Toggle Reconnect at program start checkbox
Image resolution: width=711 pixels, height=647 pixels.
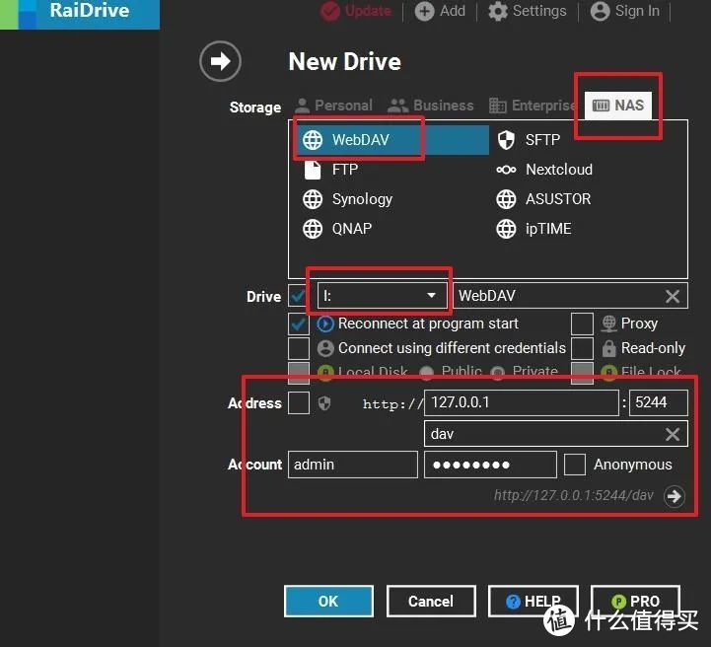coord(299,324)
